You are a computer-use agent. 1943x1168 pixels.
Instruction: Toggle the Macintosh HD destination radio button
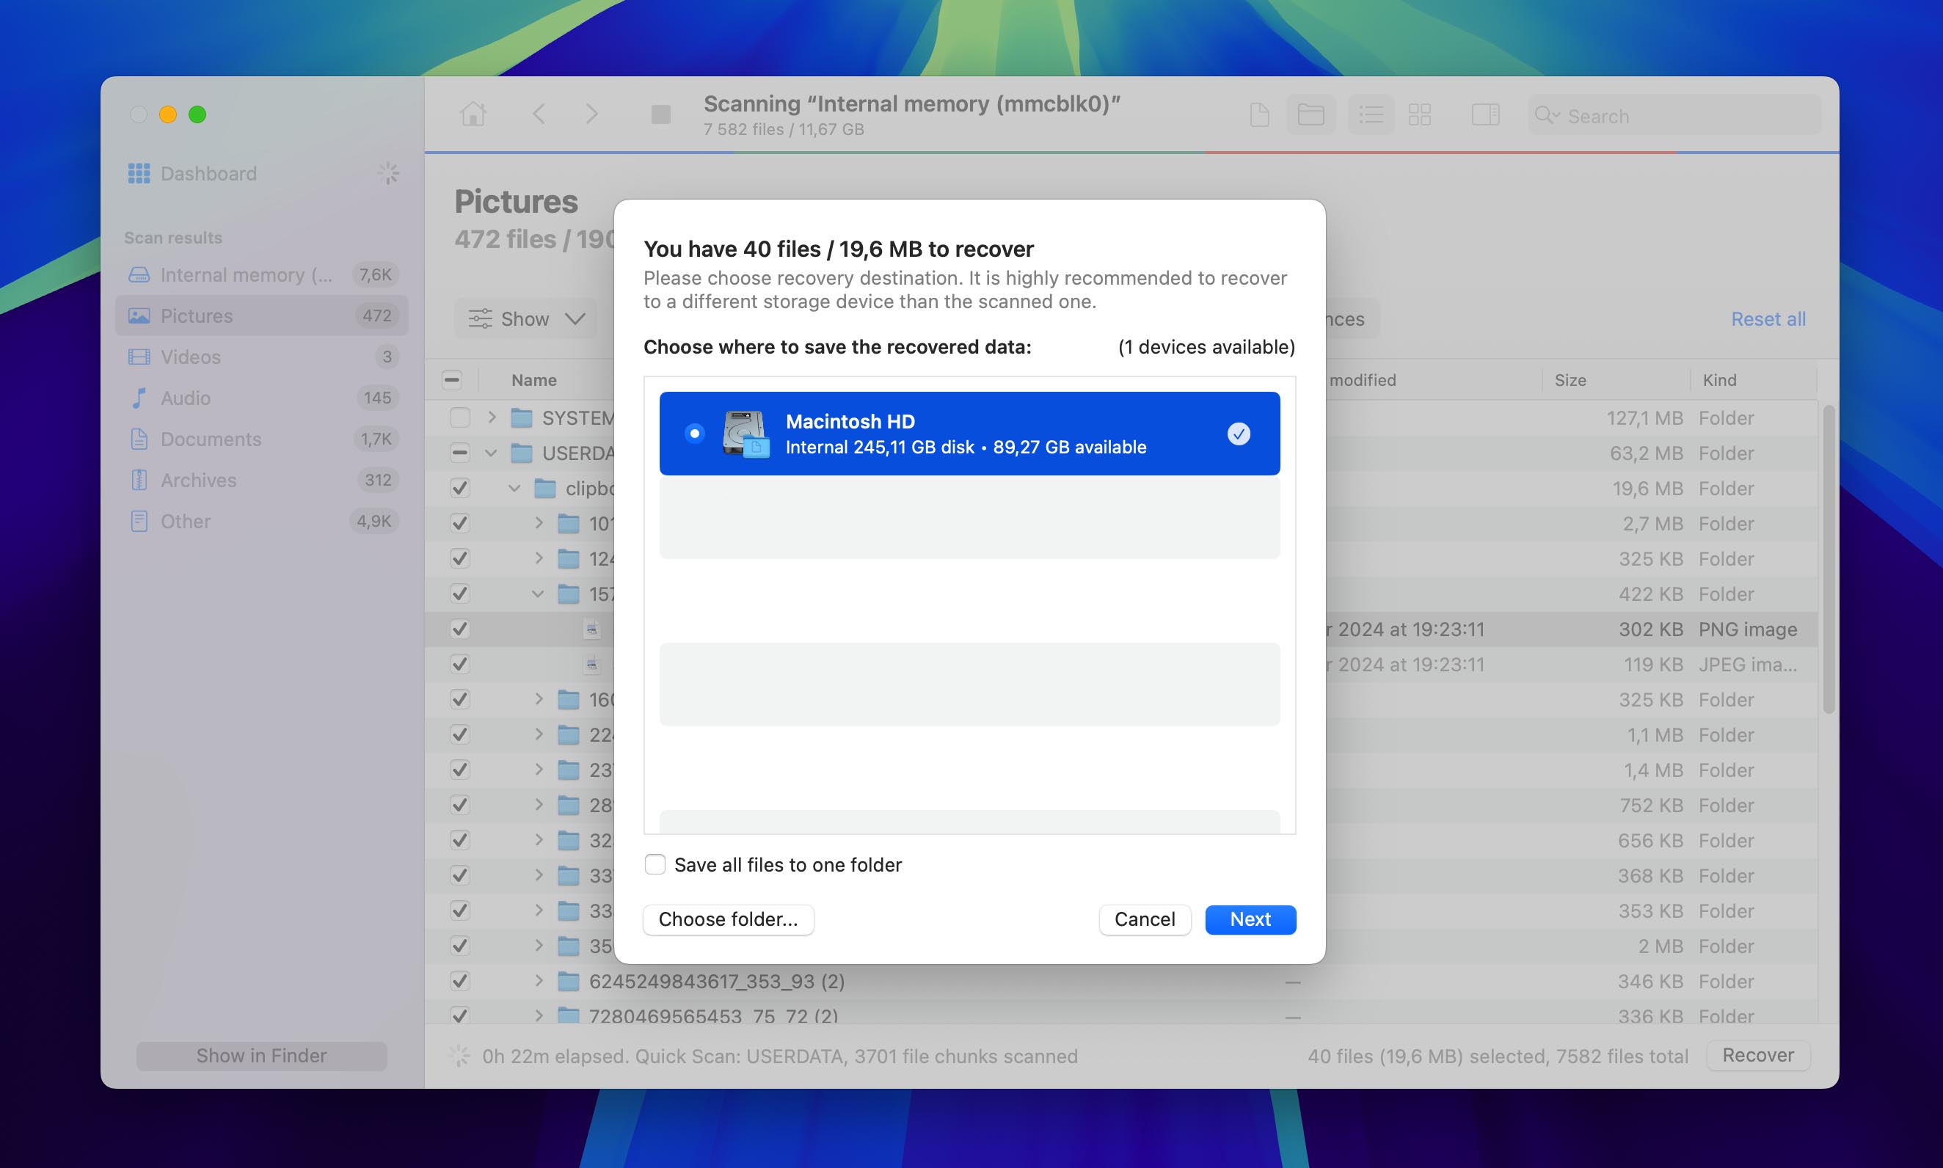coord(694,433)
